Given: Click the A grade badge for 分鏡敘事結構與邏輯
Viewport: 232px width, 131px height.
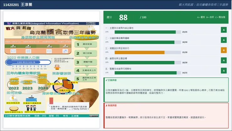Looking at the screenshot, I should 224,40.
